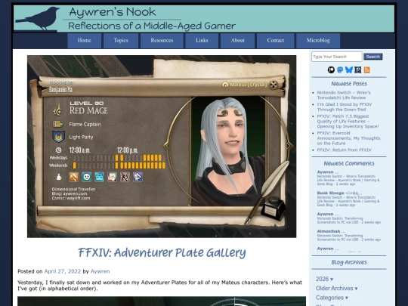Open the Red Mage adventurer plate image
The width and height of the screenshot is (408, 306).
coord(162,147)
